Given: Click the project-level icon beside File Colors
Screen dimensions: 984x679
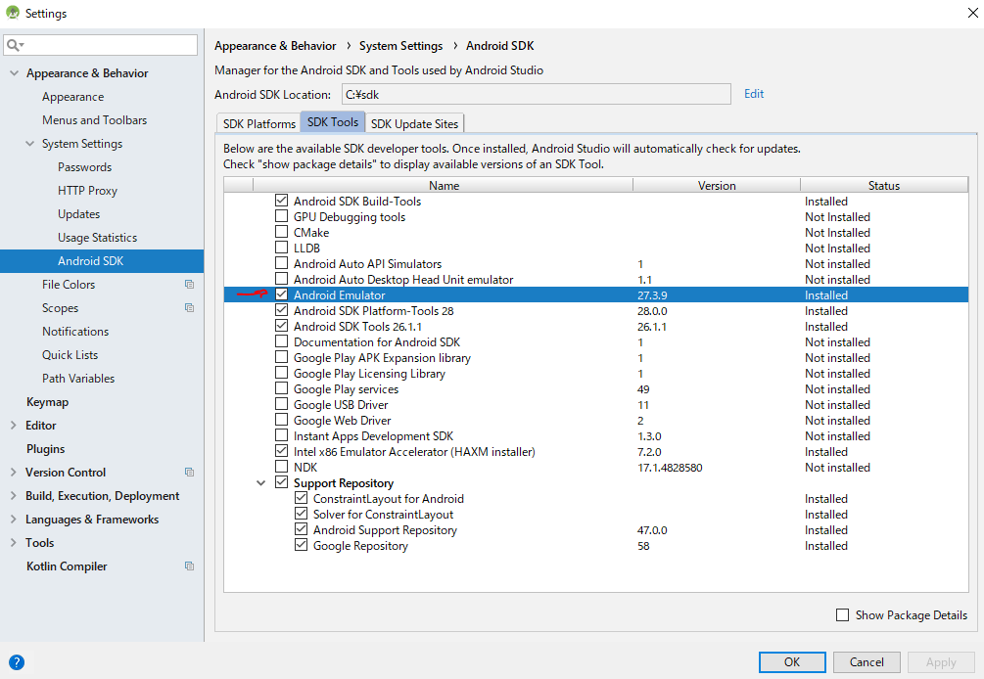Looking at the screenshot, I should (x=189, y=284).
